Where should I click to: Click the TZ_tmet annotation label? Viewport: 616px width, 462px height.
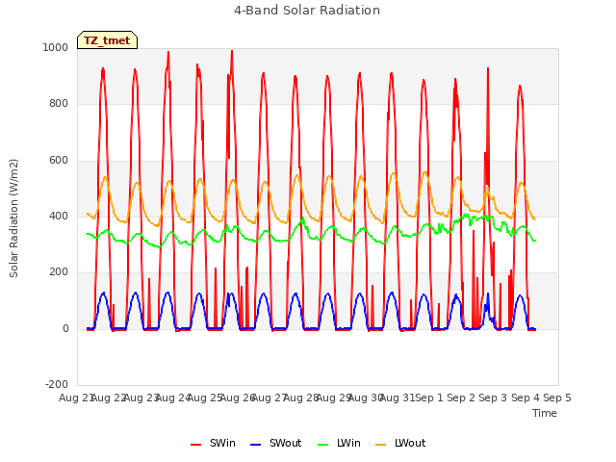(107, 40)
